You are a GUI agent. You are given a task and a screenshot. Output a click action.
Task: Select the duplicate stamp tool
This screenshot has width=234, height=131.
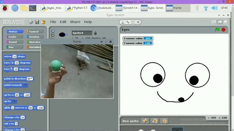pyautogui.click(x=122, y=22)
